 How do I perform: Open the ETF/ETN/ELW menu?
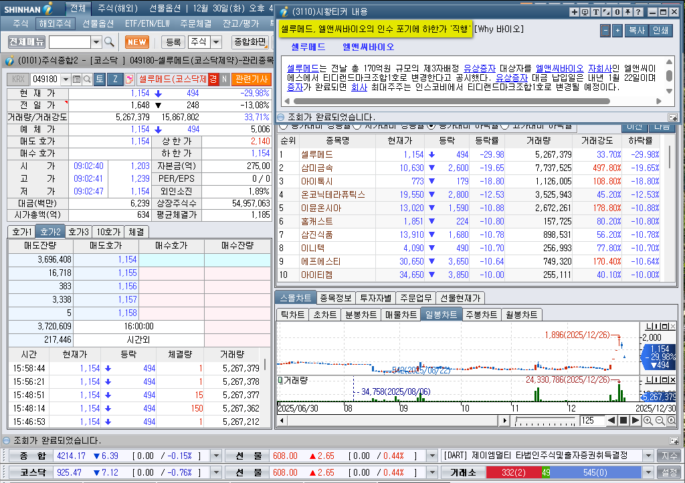147,23
